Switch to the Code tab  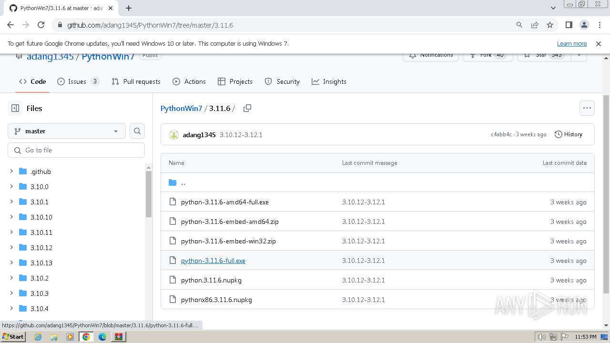(32, 81)
